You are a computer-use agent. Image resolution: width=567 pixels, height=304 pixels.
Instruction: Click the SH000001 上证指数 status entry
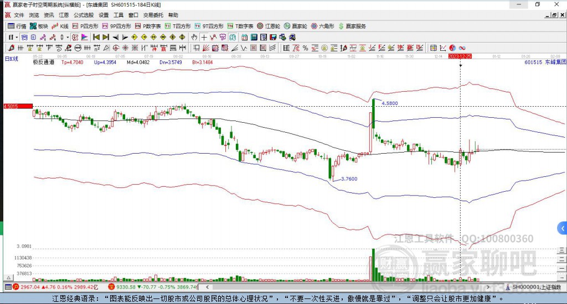[534, 287]
